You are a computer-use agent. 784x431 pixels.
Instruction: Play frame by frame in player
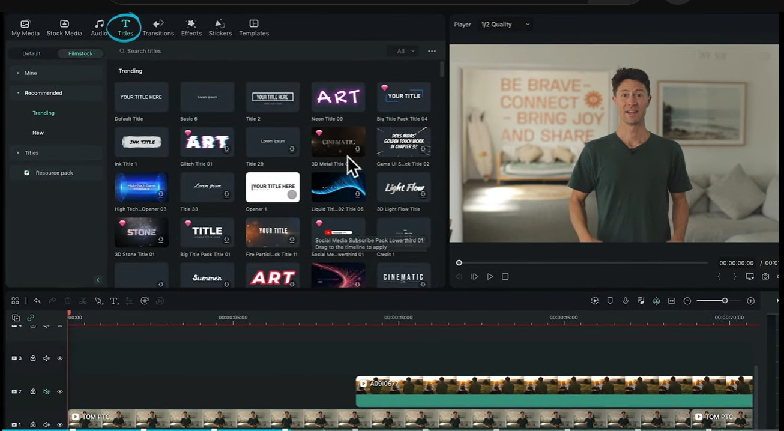pyautogui.click(x=474, y=277)
